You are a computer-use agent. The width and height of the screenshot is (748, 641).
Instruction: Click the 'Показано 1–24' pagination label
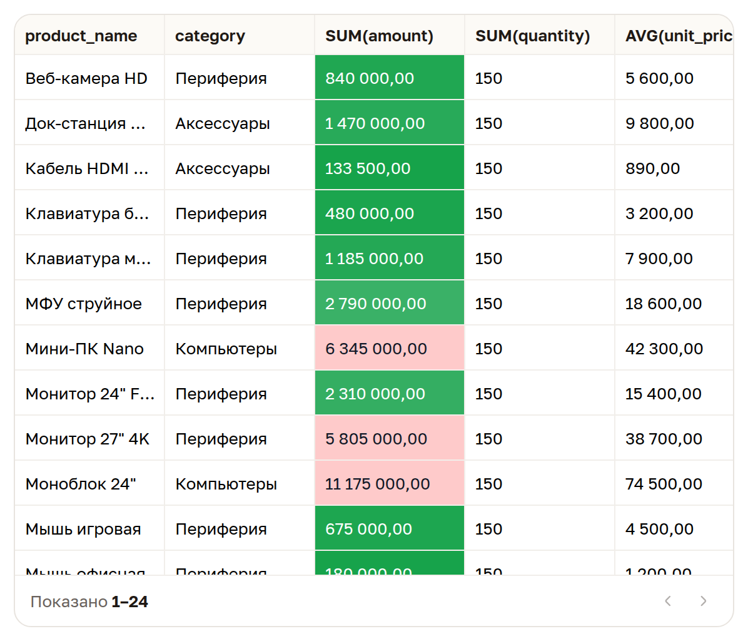click(x=89, y=602)
